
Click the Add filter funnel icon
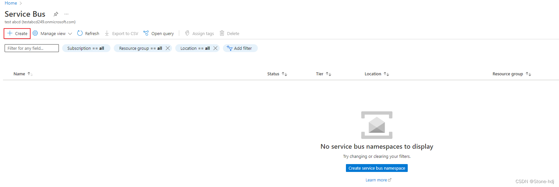[x=230, y=48]
